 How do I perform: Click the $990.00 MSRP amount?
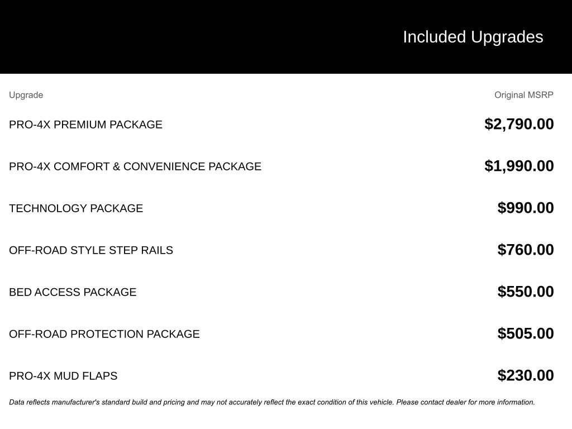click(x=526, y=208)
